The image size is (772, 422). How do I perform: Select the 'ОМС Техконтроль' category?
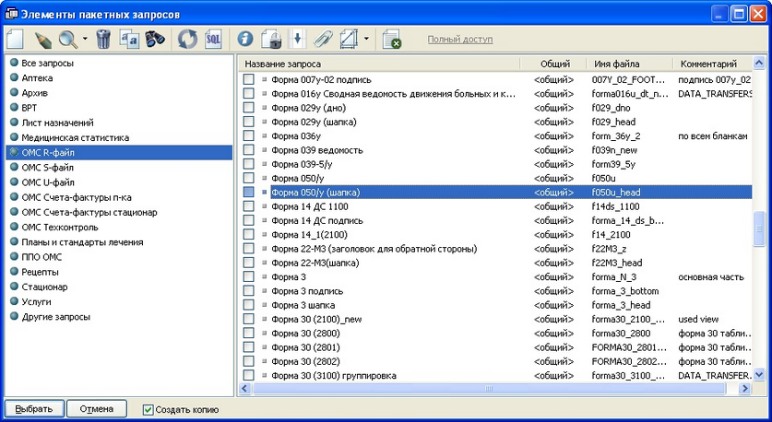60,228
